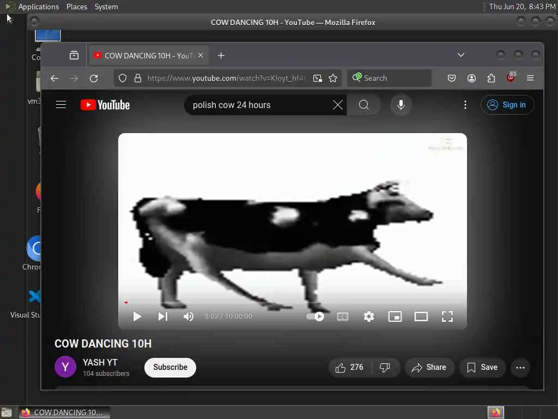This screenshot has height=419, width=558.
Task: Click the red video progress bar
Action: (126, 302)
